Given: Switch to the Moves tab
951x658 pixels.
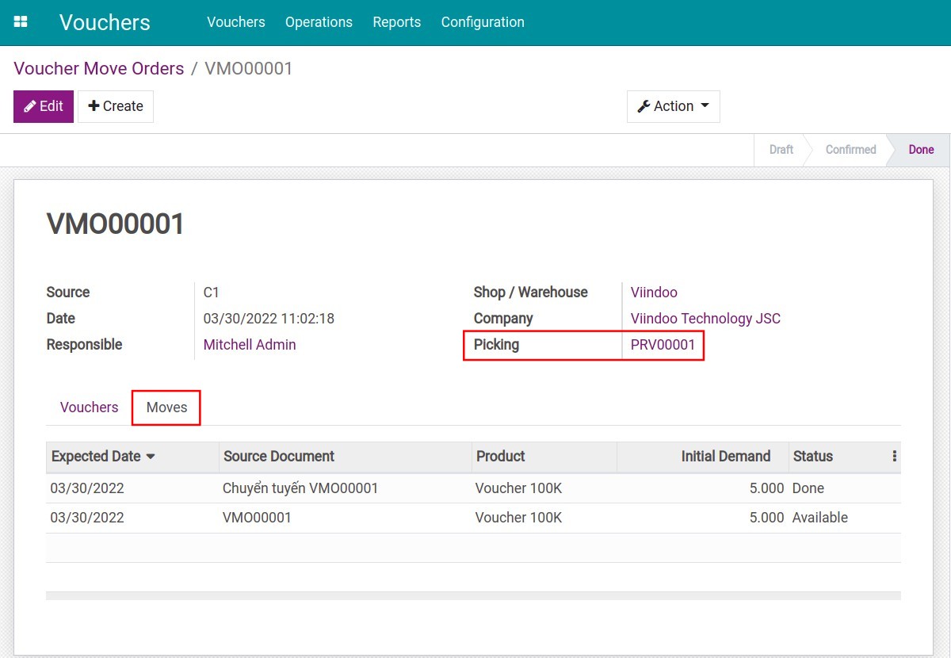Looking at the screenshot, I should (166, 407).
